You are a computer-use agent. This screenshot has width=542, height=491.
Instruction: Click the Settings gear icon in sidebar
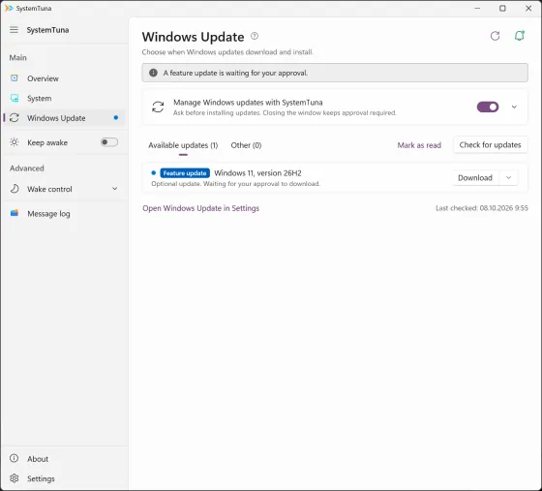coord(15,478)
